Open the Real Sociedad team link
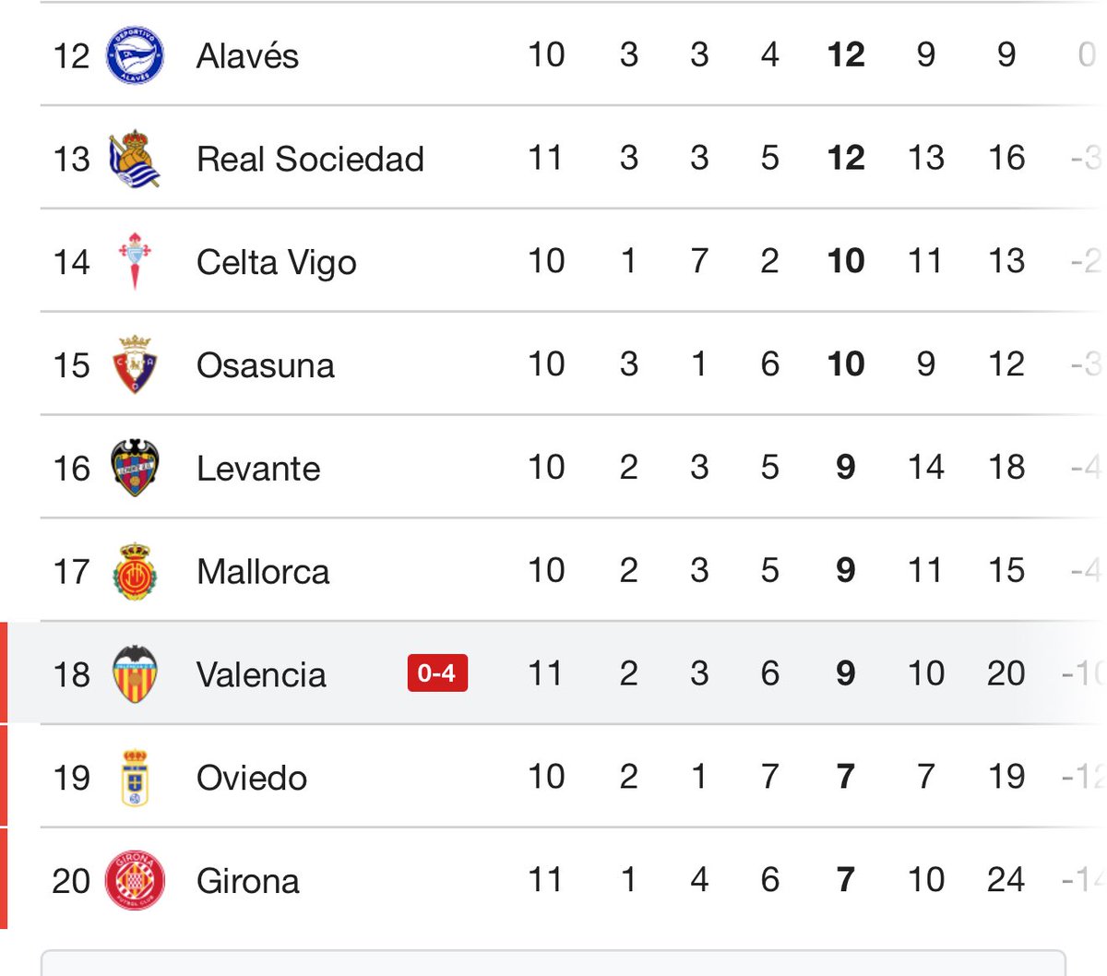 tap(310, 159)
